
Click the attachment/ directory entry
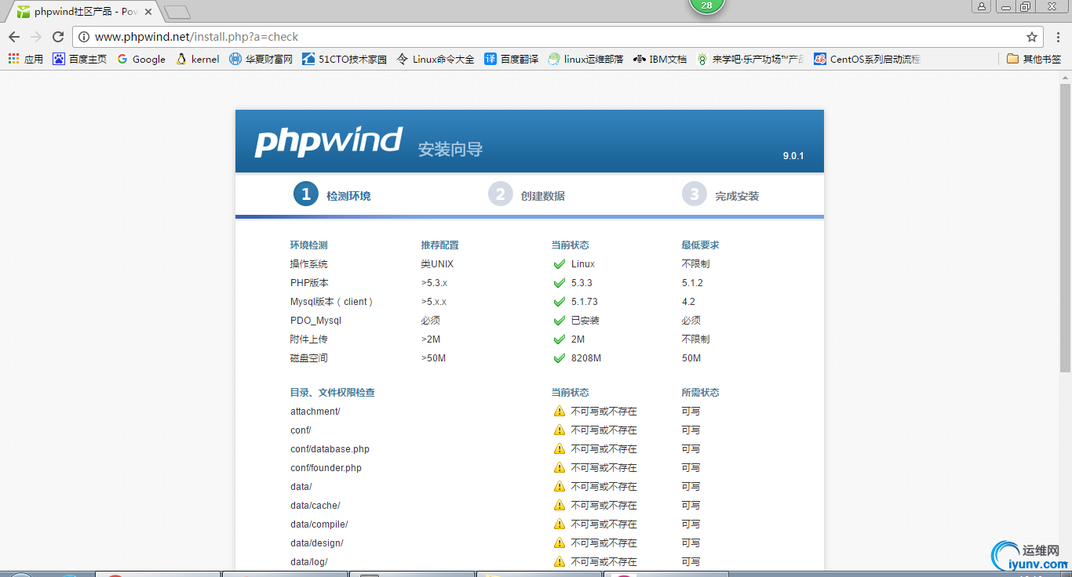click(315, 412)
